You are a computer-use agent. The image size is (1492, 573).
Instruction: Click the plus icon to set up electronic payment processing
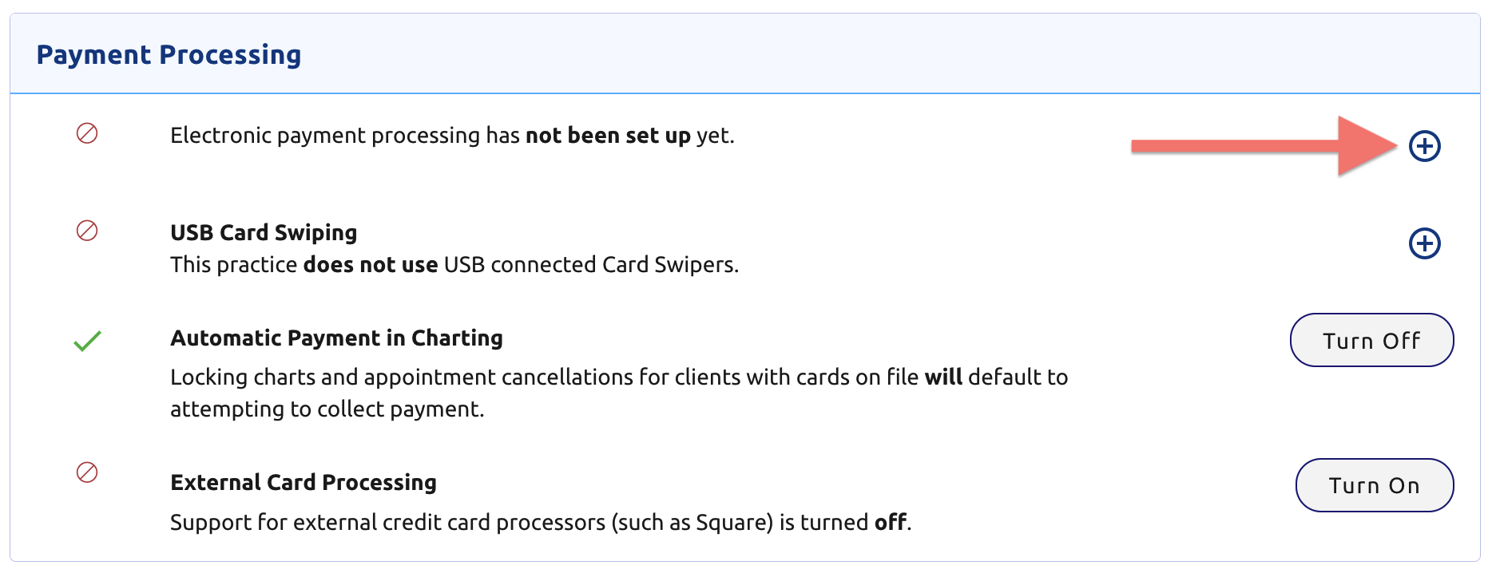click(x=1424, y=146)
